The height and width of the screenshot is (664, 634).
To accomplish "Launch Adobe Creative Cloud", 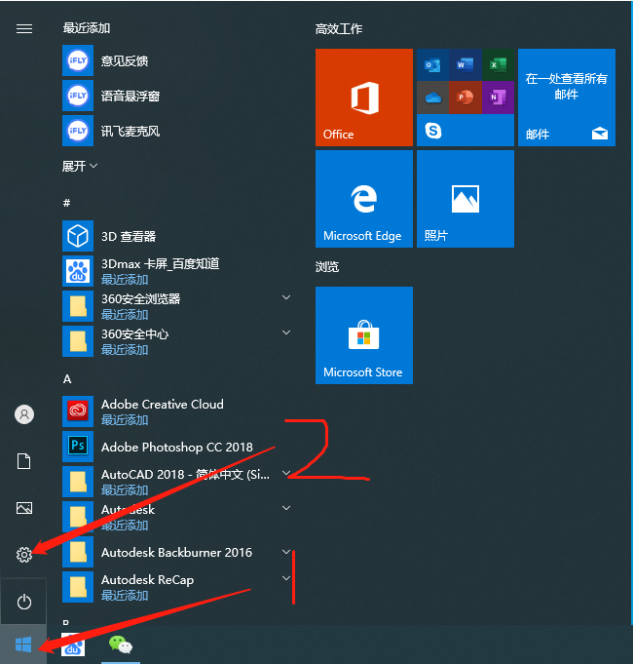I will 177,411.
